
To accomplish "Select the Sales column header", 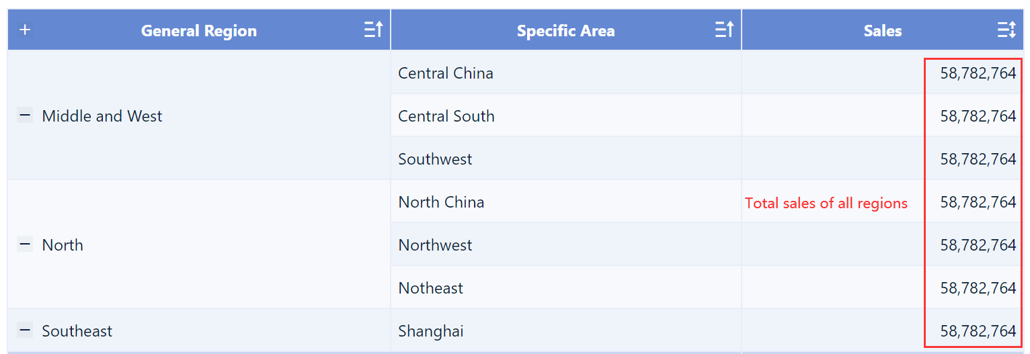I will [x=882, y=31].
